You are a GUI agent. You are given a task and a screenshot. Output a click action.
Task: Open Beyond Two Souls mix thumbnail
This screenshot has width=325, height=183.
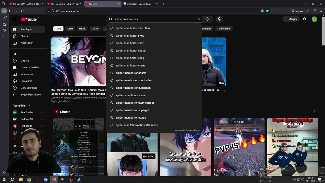coord(78,62)
